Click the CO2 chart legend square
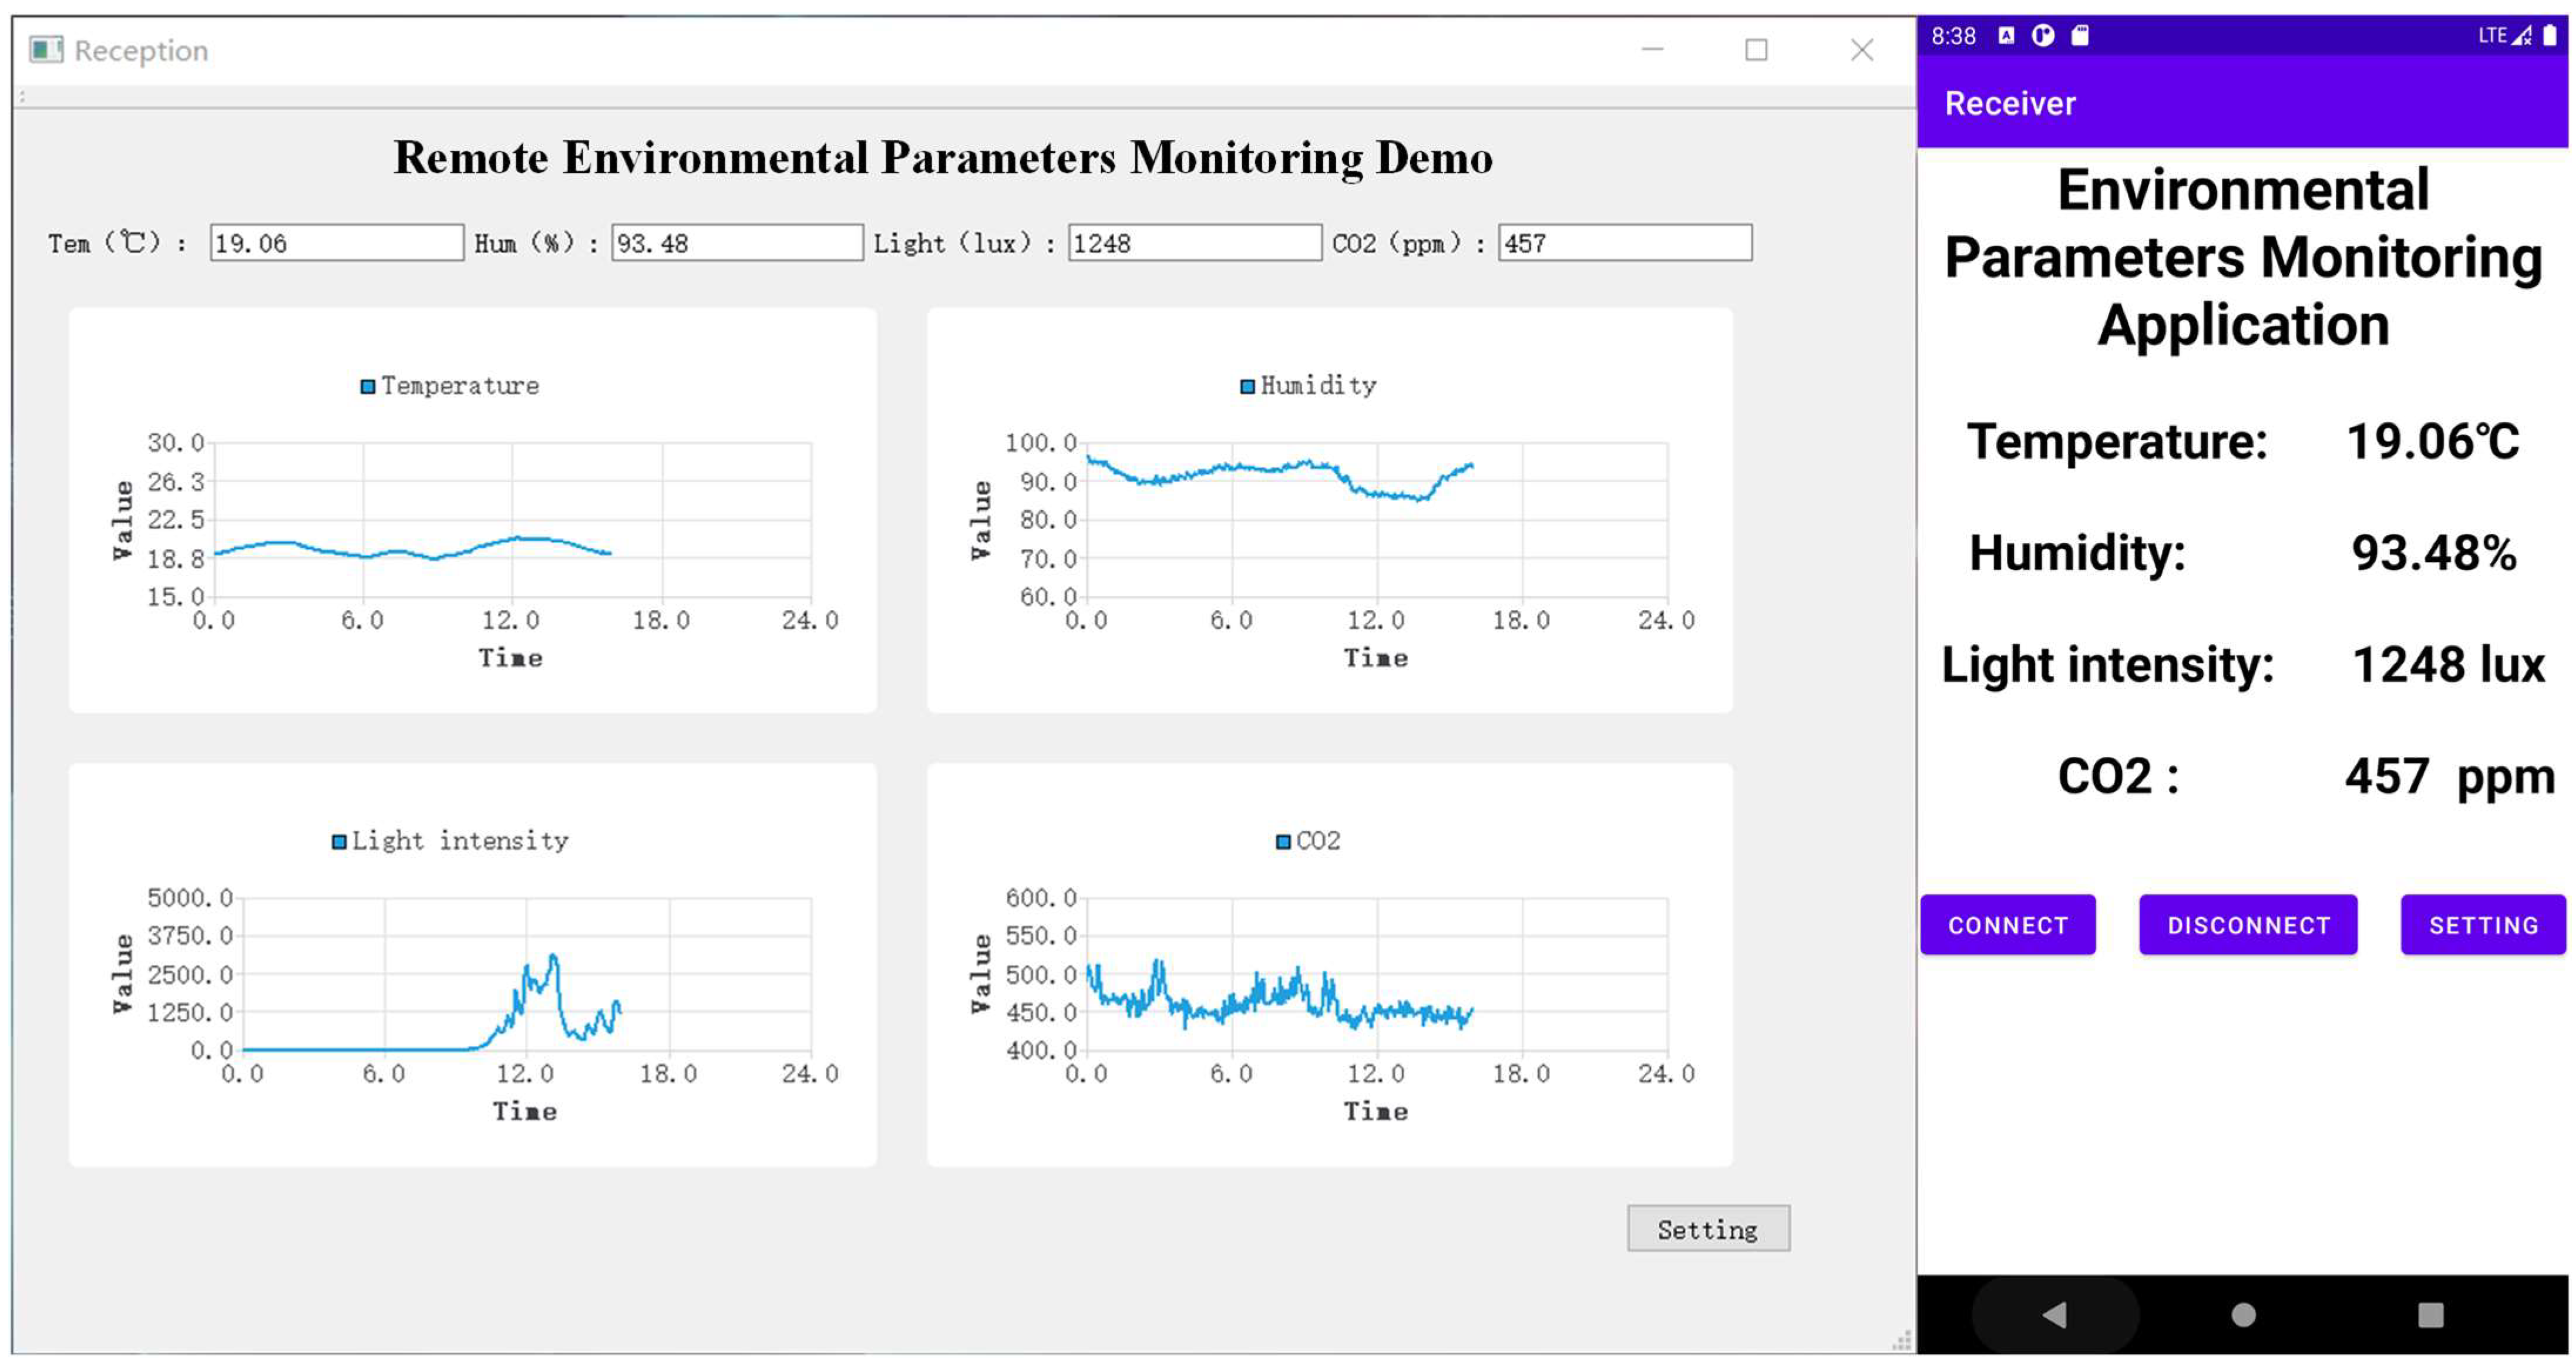 (x=1283, y=841)
